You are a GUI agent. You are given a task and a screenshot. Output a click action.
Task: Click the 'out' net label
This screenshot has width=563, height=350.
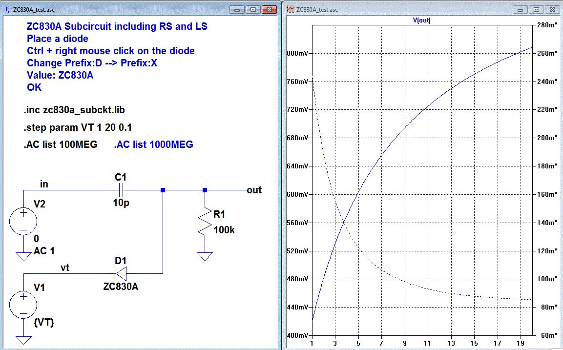pyautogui.click(x=254, y=190)
